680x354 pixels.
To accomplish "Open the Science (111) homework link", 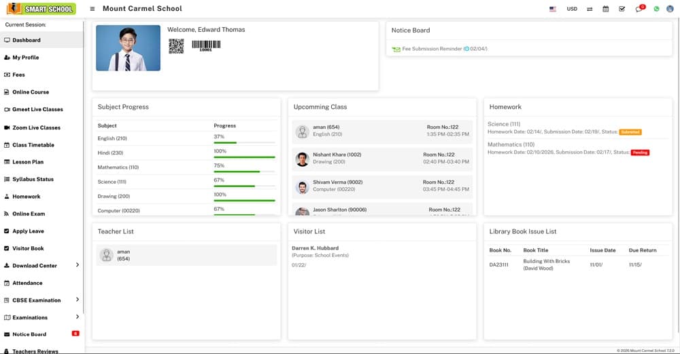I will (x=504, y=124).
